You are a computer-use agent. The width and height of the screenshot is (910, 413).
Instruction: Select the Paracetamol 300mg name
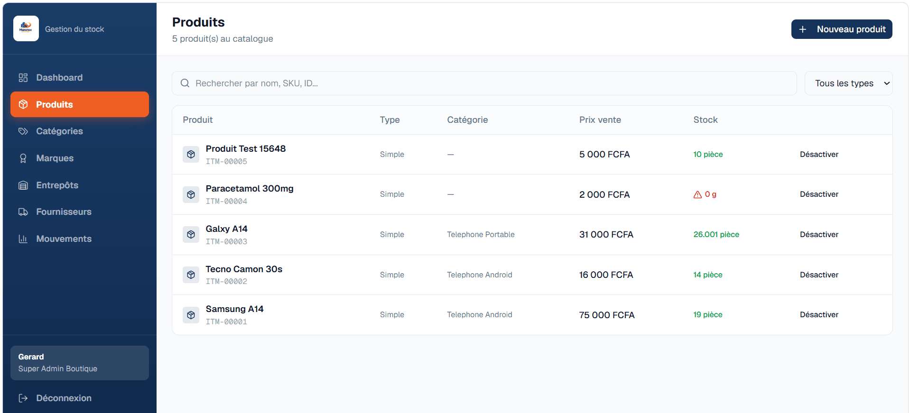[x=250, y=189]
